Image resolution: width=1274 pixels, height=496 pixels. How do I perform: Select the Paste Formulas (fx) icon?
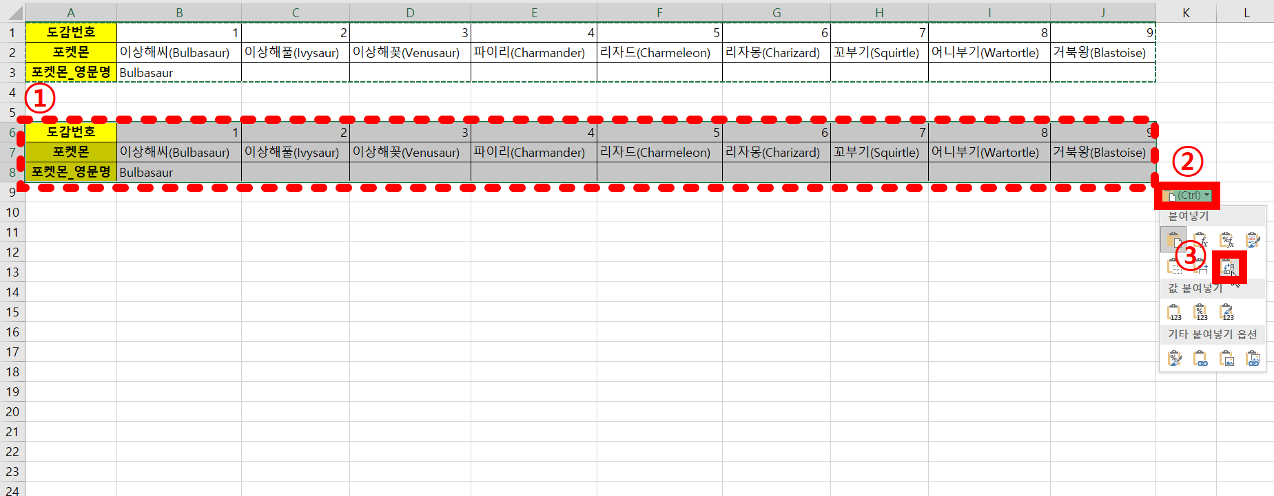coord(1200,240)
